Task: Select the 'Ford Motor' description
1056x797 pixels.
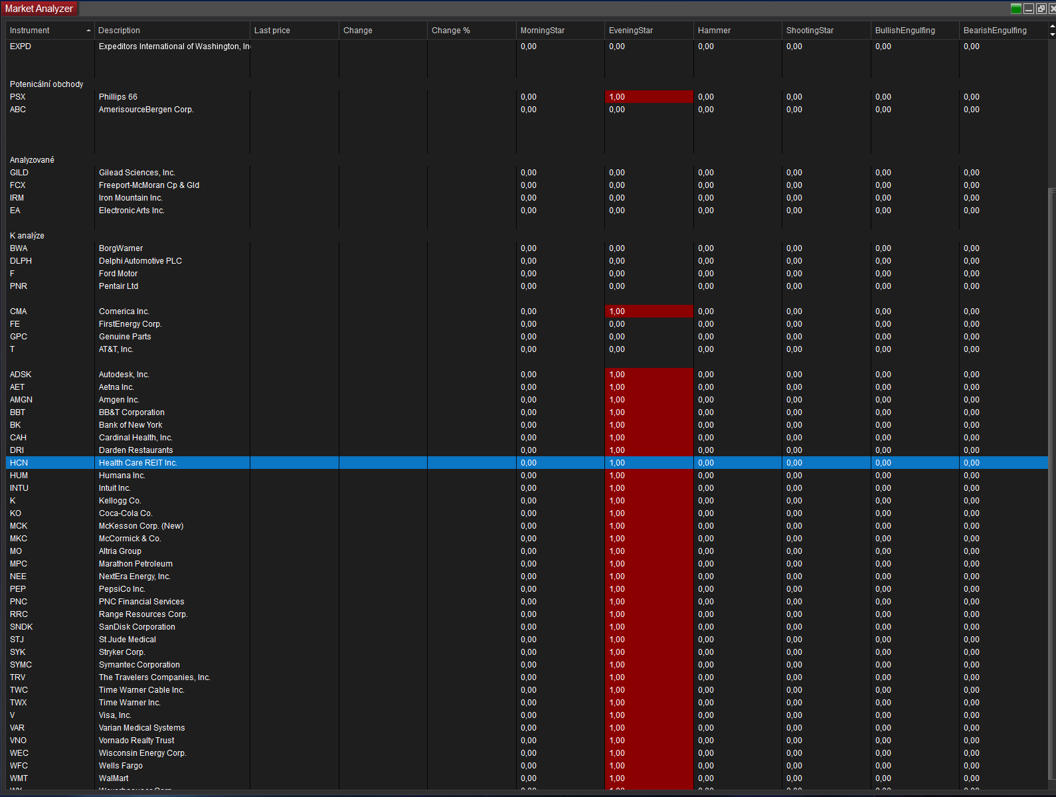Action: pos(118,274)
